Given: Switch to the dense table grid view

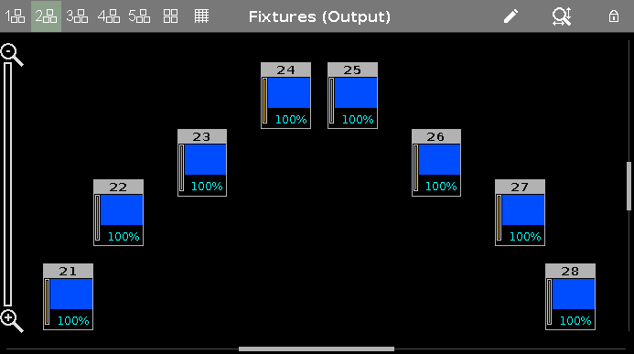Looking at the screenshot, I should coord(201,16).
